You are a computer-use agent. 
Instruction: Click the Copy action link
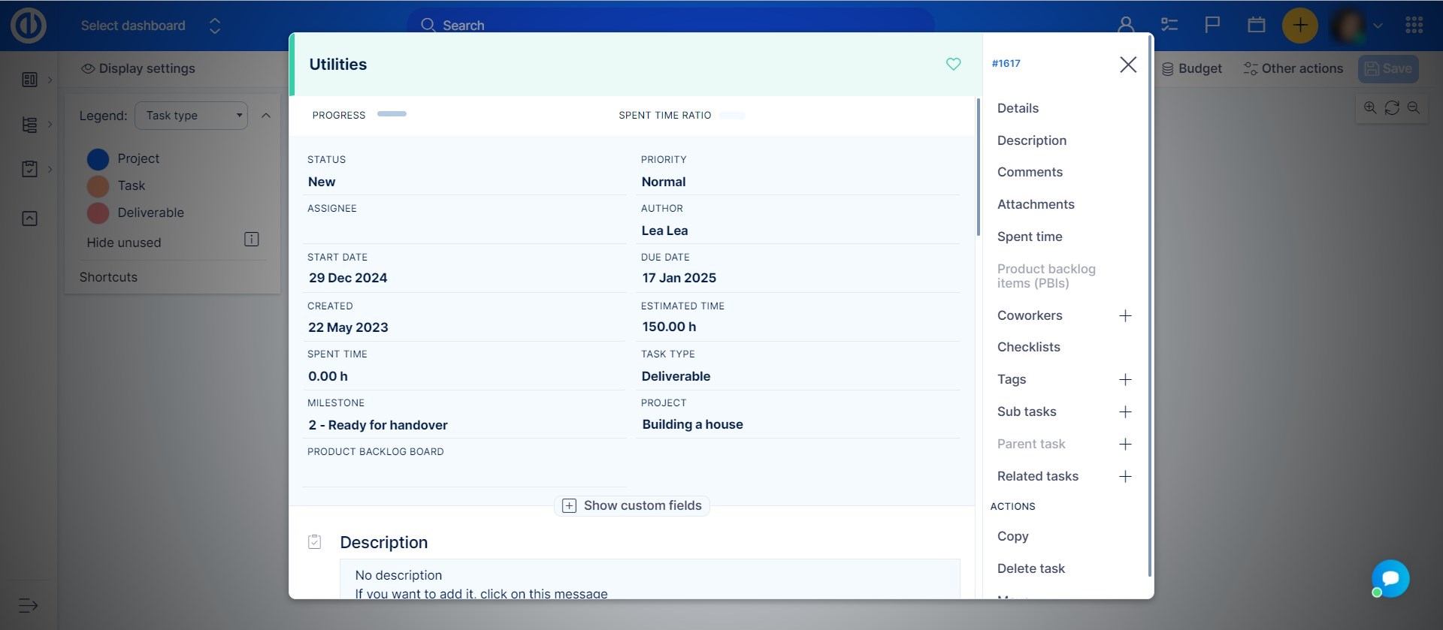[1012, 537]
